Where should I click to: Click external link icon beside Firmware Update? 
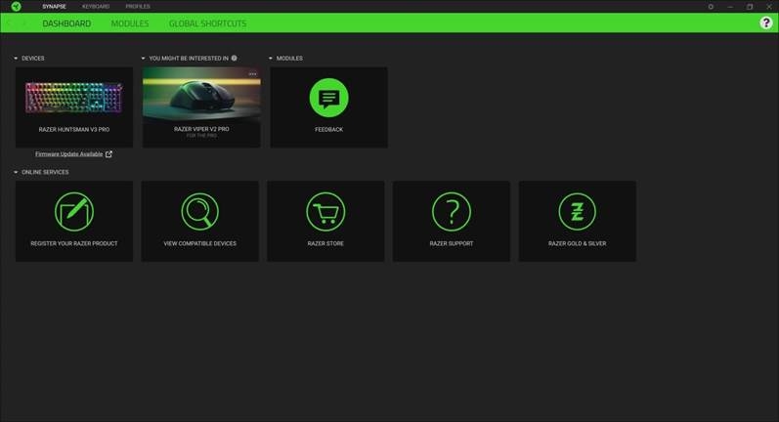108,154
